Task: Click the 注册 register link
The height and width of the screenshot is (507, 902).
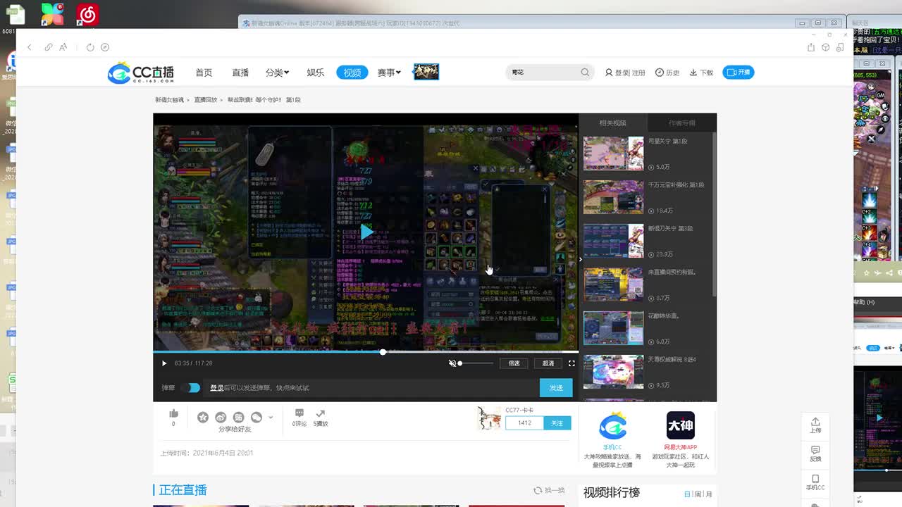Action: (638, 73)
